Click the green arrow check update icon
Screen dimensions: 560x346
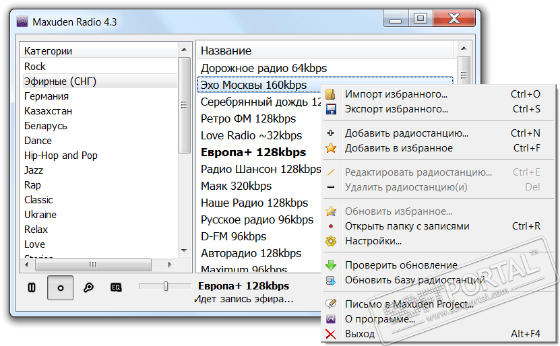tap(331, 265)
